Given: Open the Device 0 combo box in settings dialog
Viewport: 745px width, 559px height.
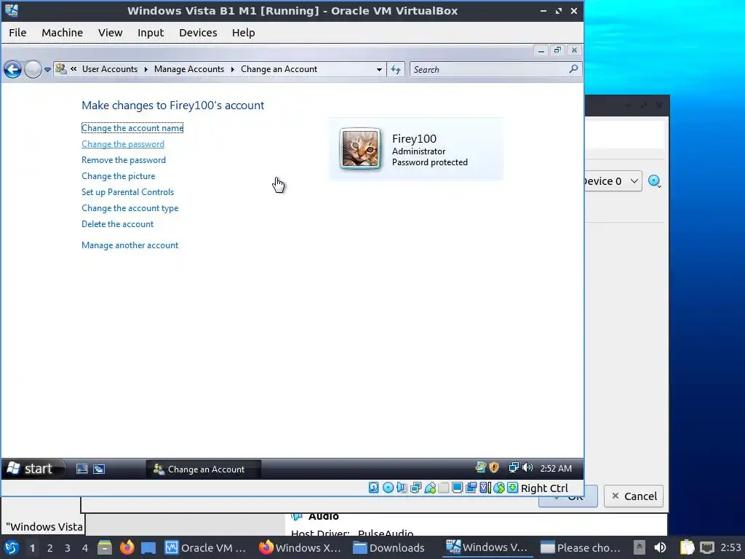Looking at the screenshot, I should [613, 181].
